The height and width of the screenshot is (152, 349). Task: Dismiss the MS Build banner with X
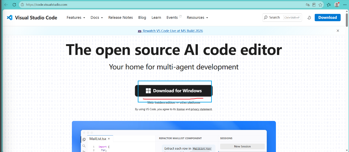(338, 31)
